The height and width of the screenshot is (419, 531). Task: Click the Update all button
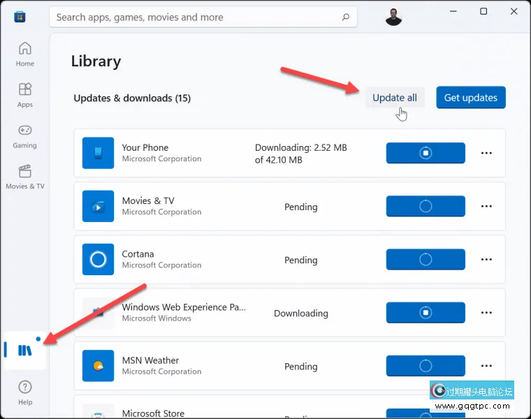pyautogui.click(x=394, y=98)
